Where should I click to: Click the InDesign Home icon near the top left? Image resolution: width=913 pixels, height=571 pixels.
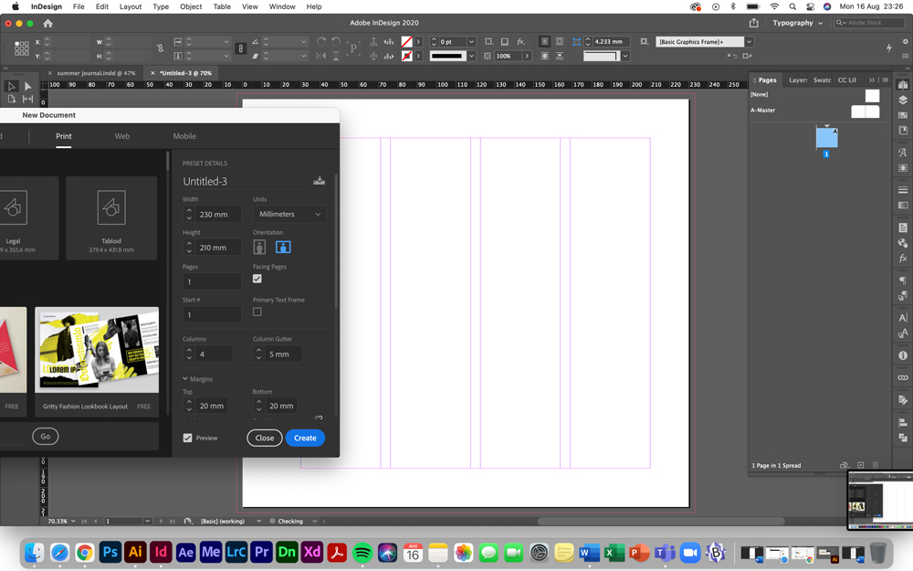[x=47, y=24]
